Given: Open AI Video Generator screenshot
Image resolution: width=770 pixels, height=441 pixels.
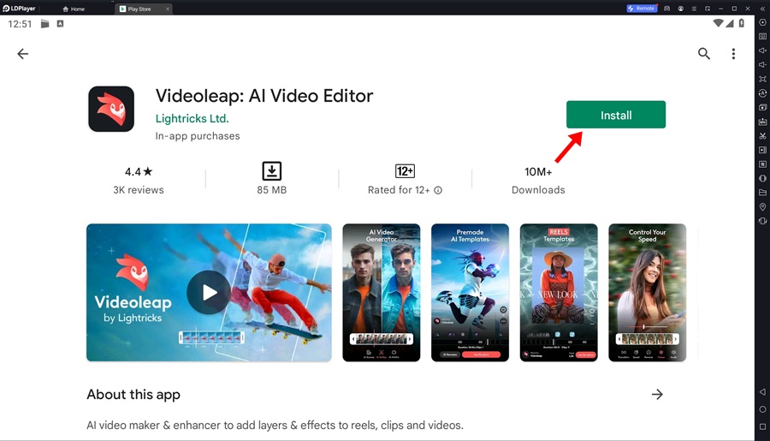Looking at the screenshot, I should coord(381,293).
